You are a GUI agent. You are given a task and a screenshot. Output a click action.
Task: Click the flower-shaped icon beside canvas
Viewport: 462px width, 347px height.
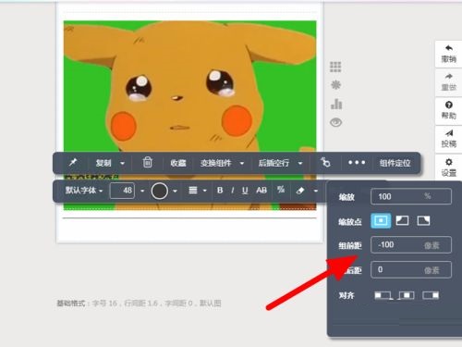point(335,85)
